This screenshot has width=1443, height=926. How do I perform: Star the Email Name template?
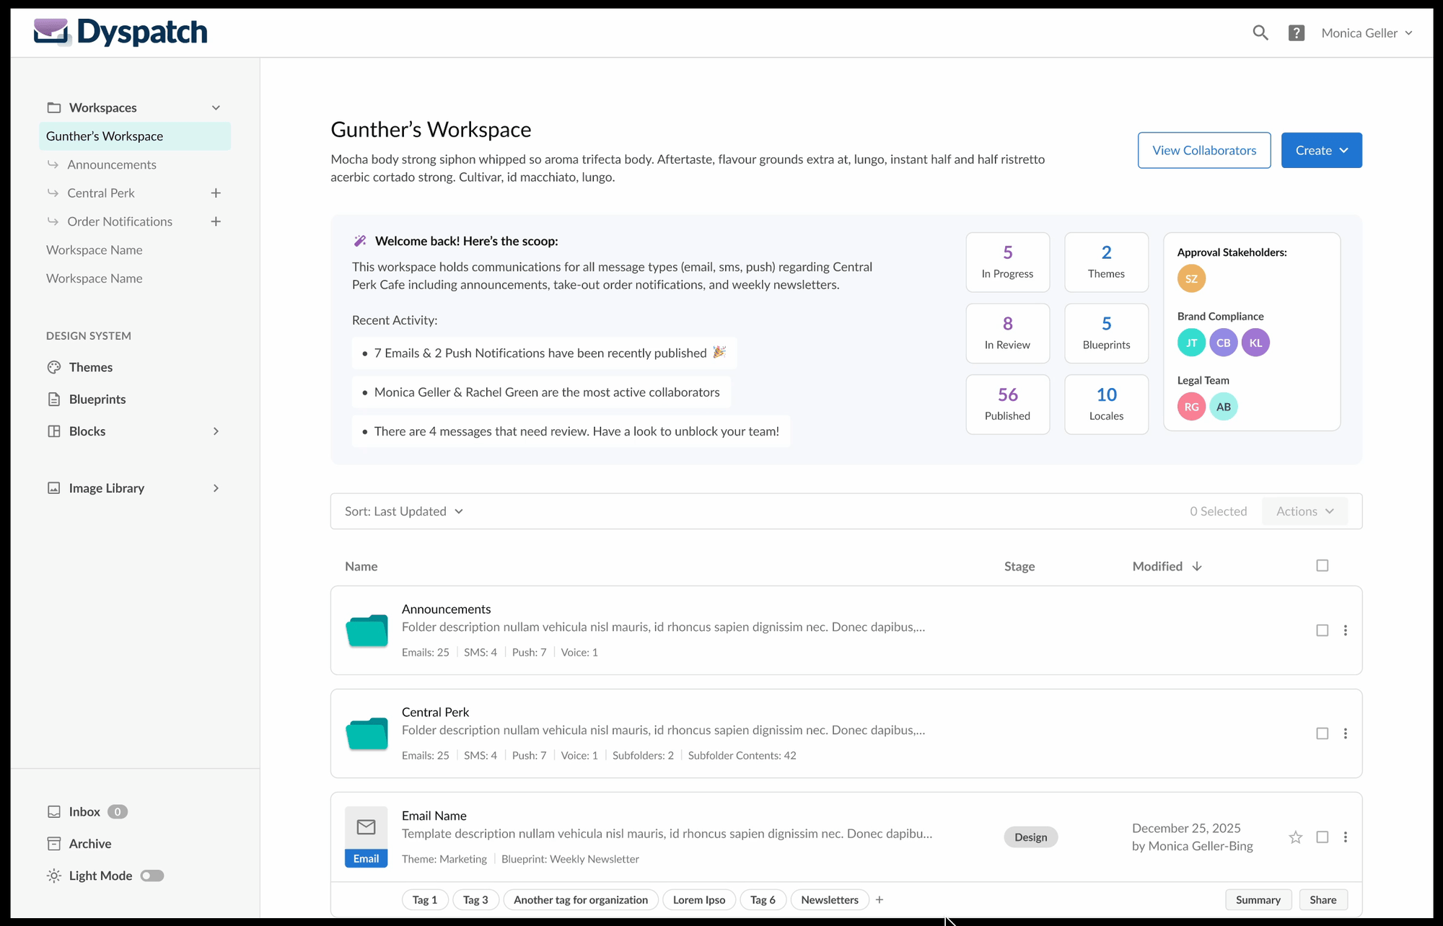point(1295,837)
